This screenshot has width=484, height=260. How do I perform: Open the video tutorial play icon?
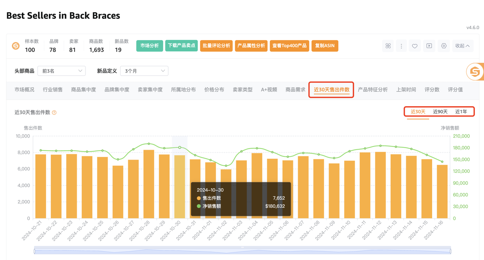[x=429, y=46]
